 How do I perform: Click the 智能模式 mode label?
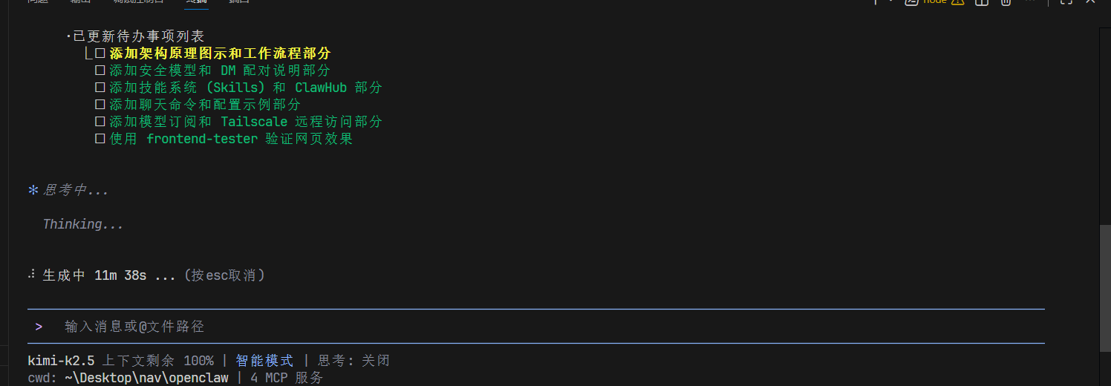click(264, 361)
